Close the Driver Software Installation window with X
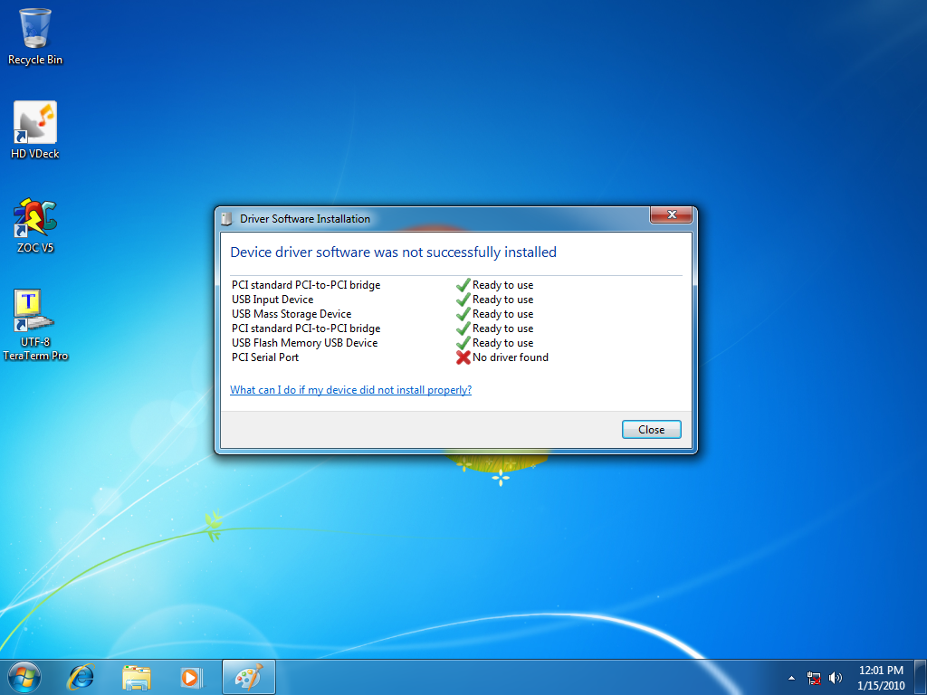927x695 pixels. tap(671, 215)
